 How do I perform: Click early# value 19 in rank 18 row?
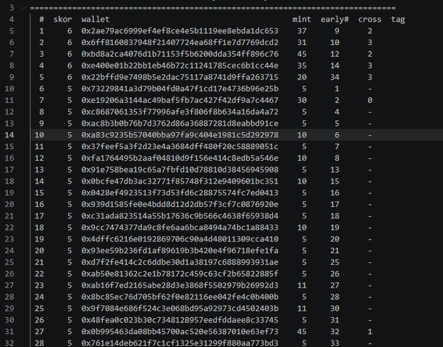[x=335, y=228]
